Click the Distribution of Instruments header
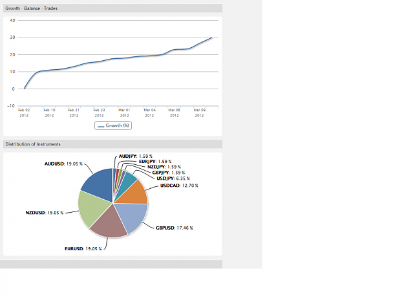 pos(33,144)
